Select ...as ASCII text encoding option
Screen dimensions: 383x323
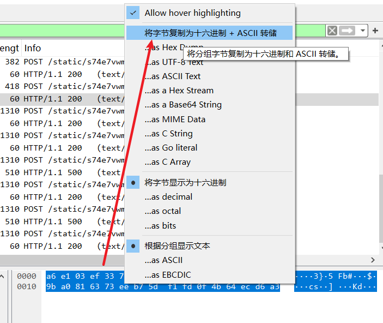point(209,260)
